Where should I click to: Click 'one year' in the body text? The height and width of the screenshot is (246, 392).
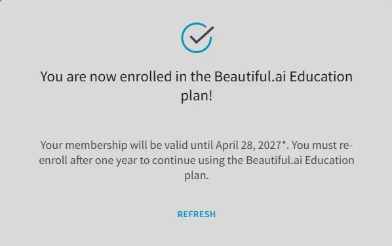[x=116, y=161]
